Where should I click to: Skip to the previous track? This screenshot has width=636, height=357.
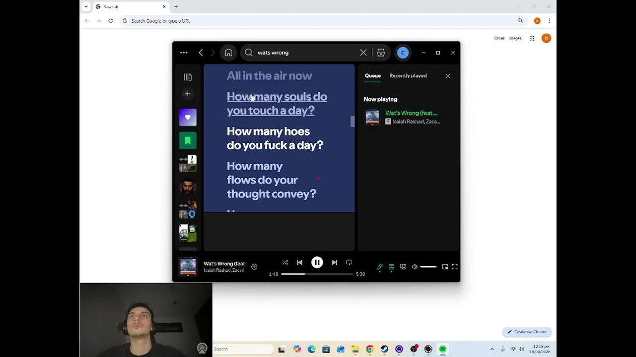(299, 262)
